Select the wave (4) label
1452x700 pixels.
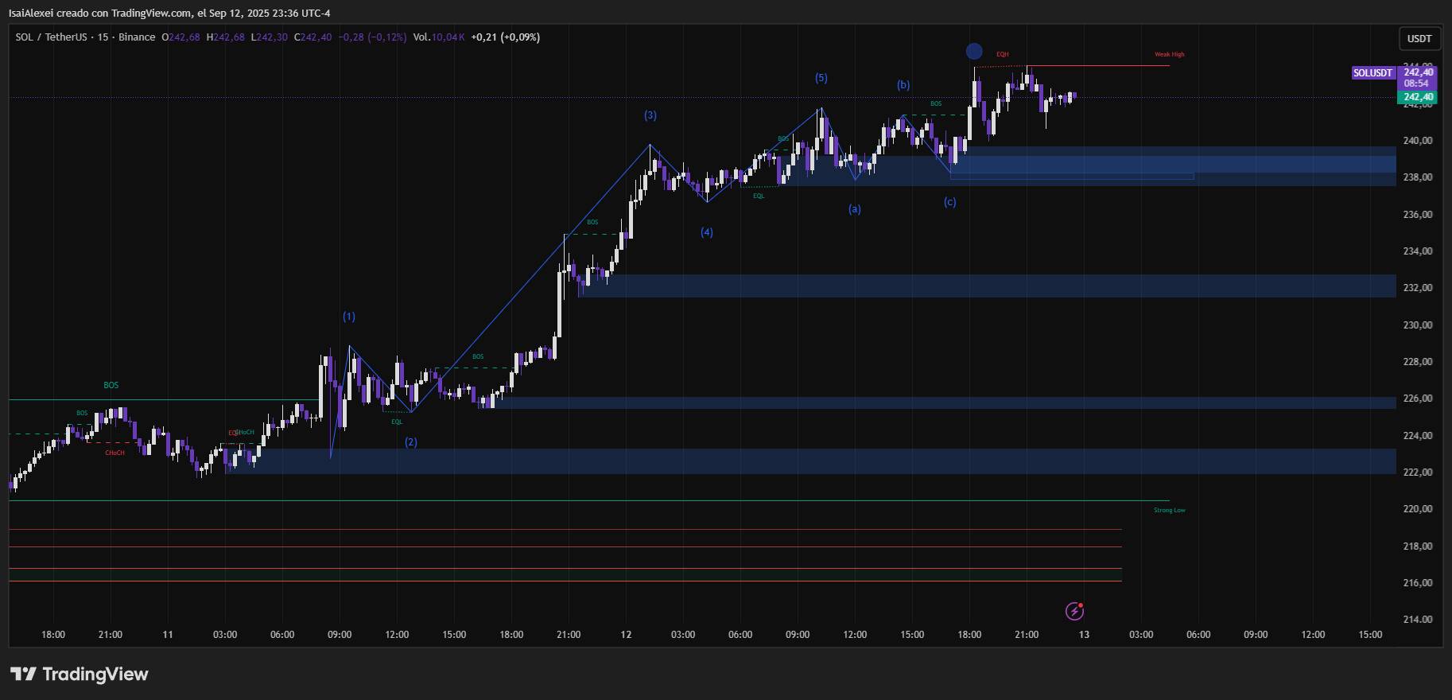coord(707,232)
